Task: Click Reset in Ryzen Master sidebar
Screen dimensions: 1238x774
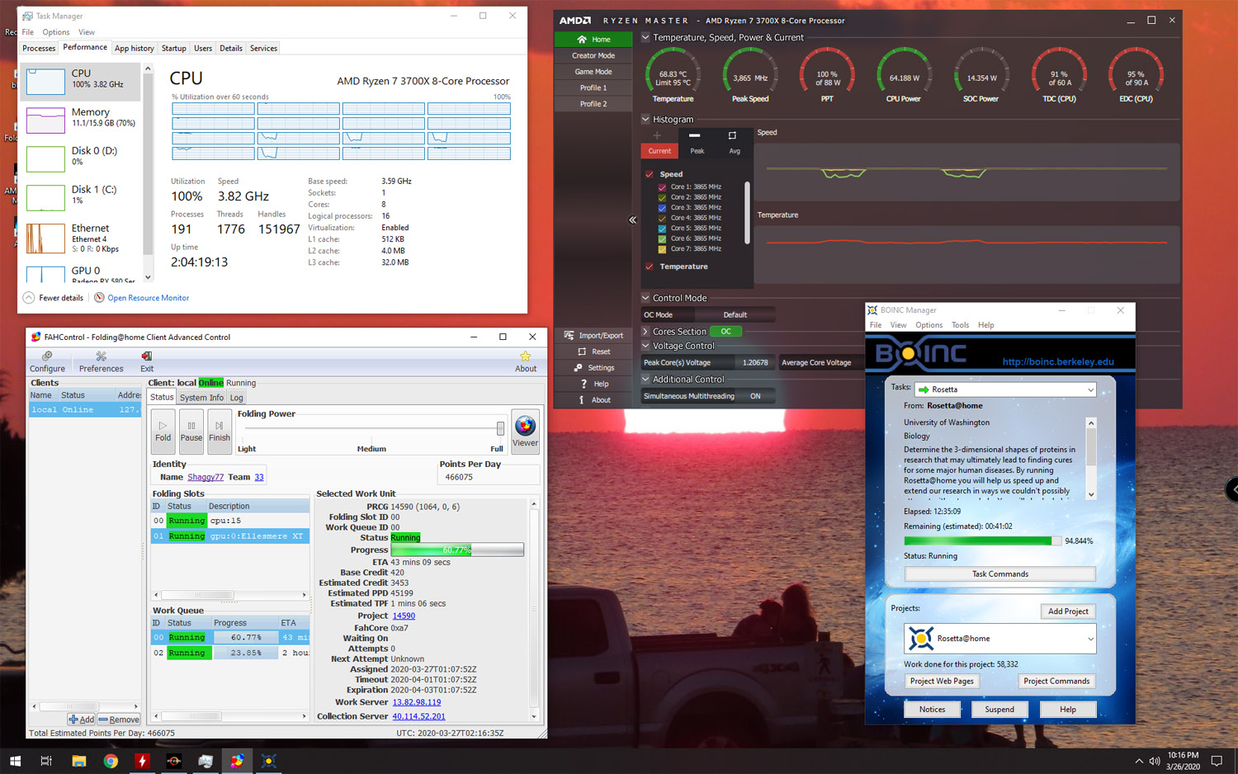Action: pyautogui.click(x=593, y=352)
